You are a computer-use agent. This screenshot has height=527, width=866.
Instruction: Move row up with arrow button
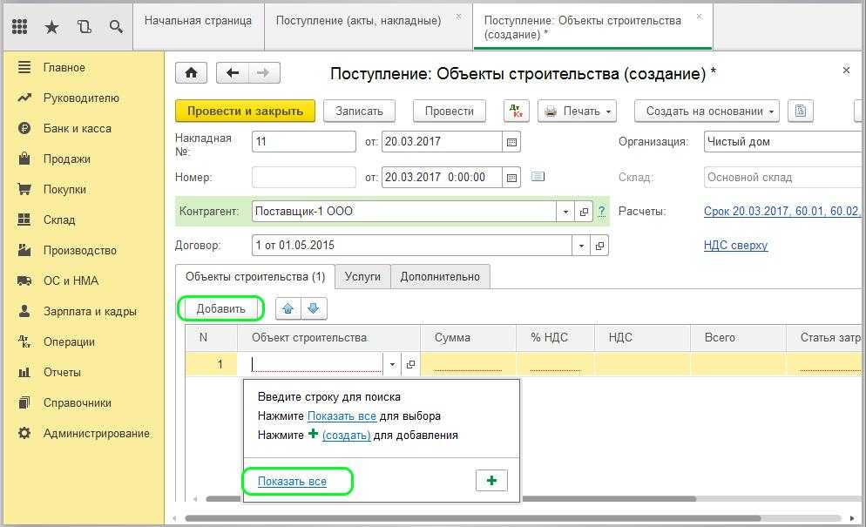[x=288, y=308]
